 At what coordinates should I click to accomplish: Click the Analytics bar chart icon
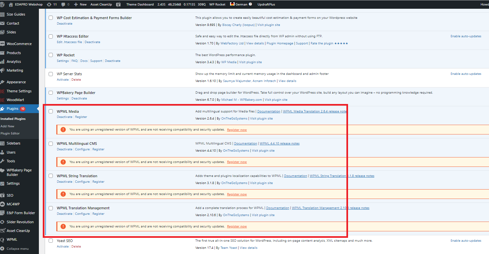[3, 62]
